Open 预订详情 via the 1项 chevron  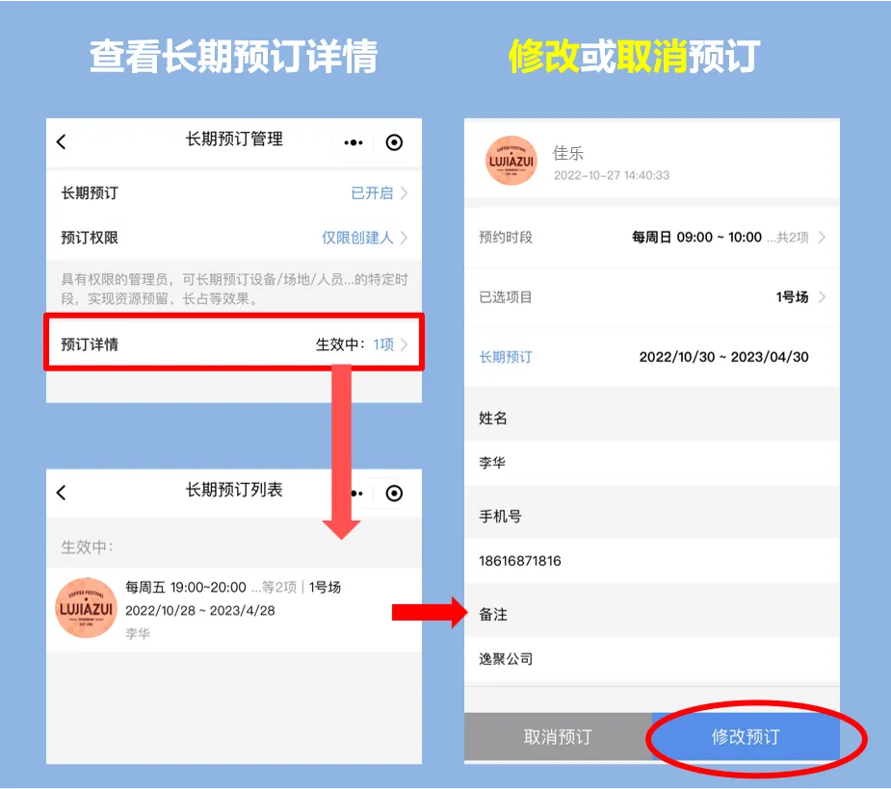pyautogui.click(x=404, y=344)
